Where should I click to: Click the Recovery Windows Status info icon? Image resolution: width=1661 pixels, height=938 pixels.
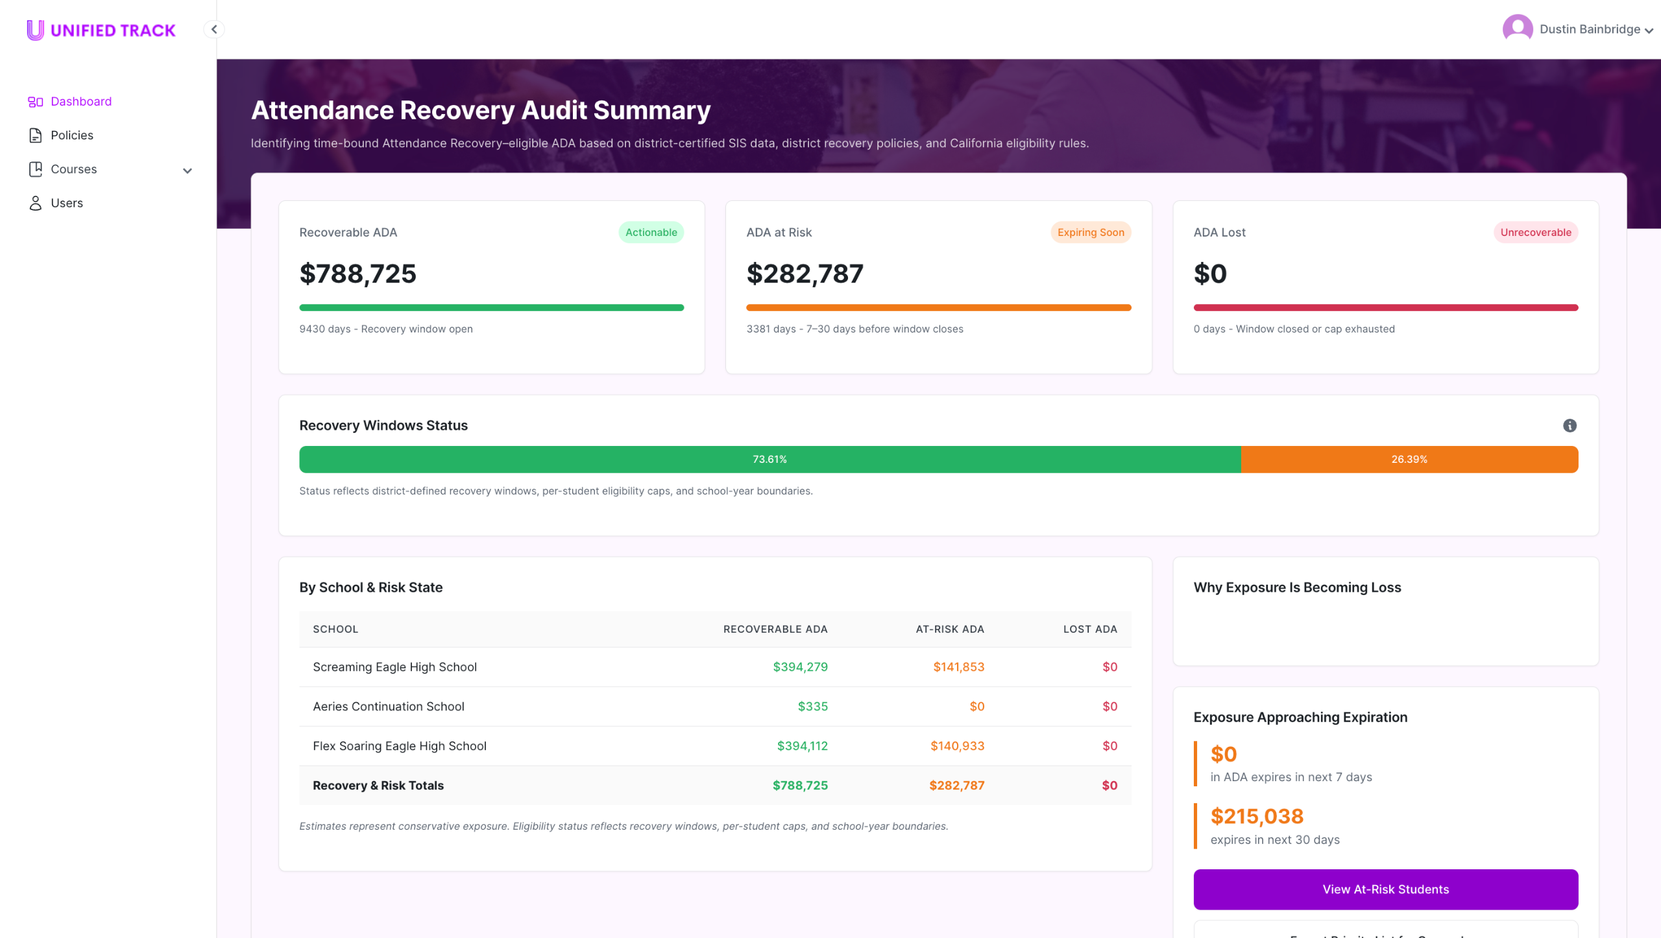(1569, 425)
